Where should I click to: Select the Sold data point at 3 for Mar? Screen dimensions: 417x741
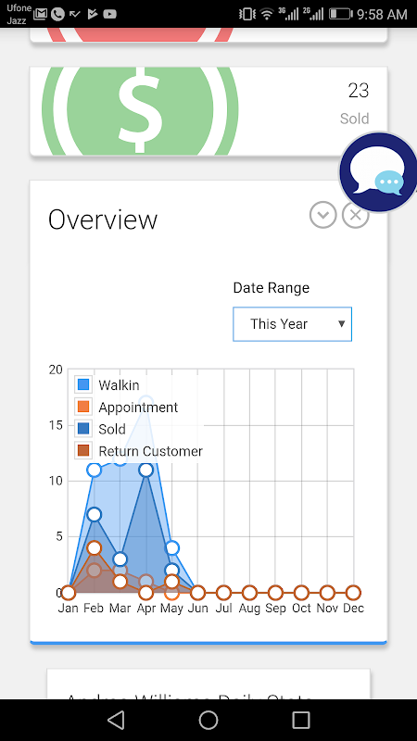tap(120, 559)
